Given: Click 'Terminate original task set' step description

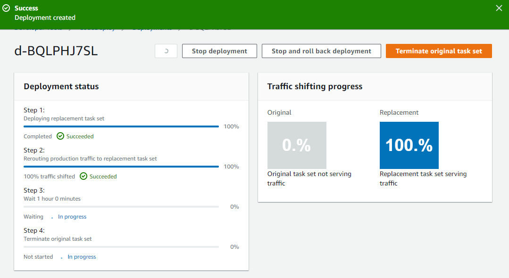Looking at the screenshot, I should 58,239.
